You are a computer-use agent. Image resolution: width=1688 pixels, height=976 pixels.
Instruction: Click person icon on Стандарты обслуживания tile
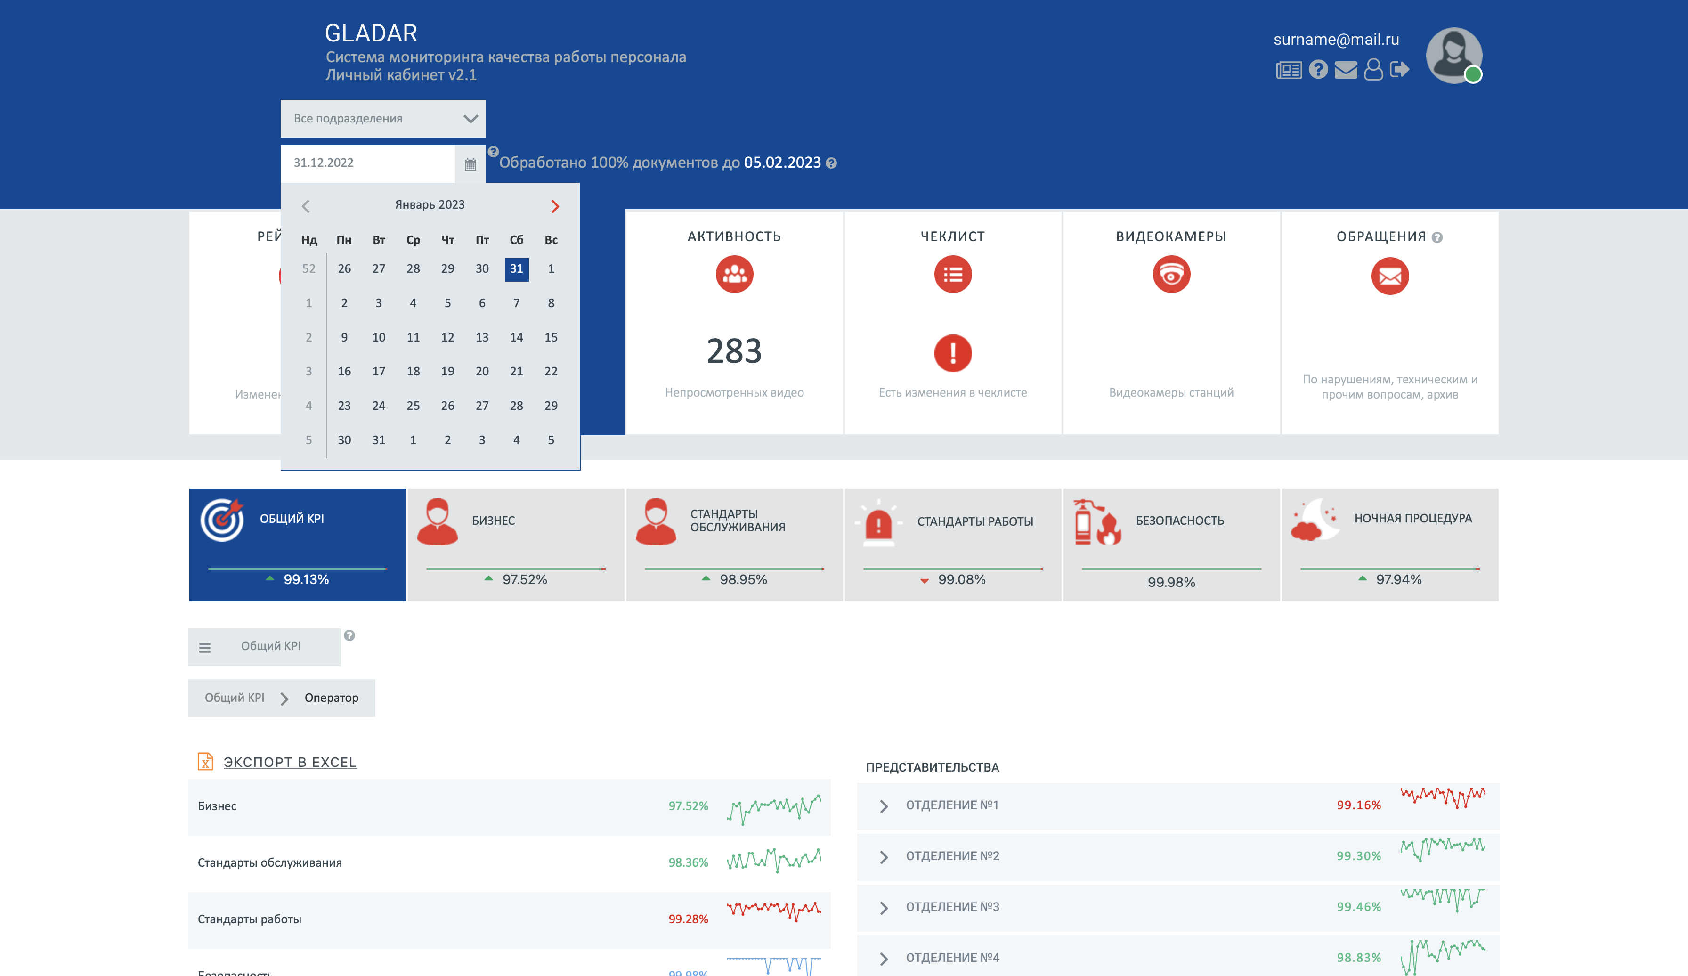(x=656, y=521)
